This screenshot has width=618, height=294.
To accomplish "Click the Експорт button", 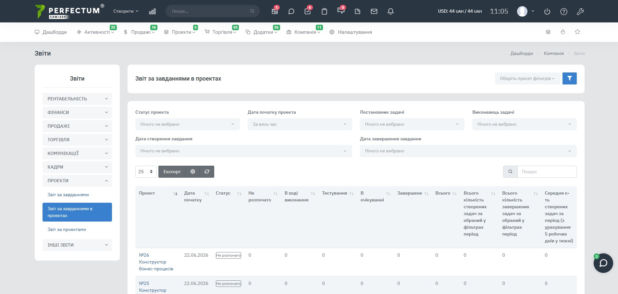I will pyautogui.click(x=172, y=172).
